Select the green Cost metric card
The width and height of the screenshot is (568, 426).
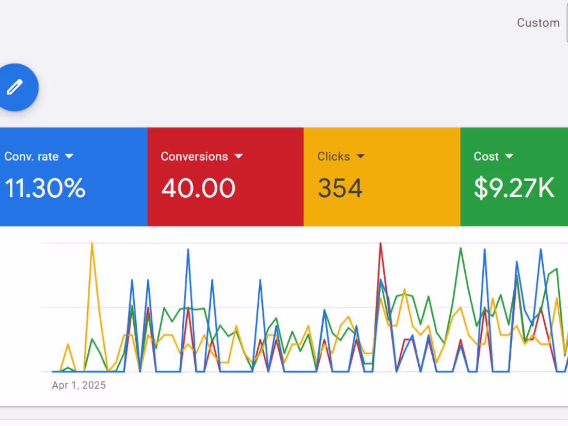(x=514, y=176)
